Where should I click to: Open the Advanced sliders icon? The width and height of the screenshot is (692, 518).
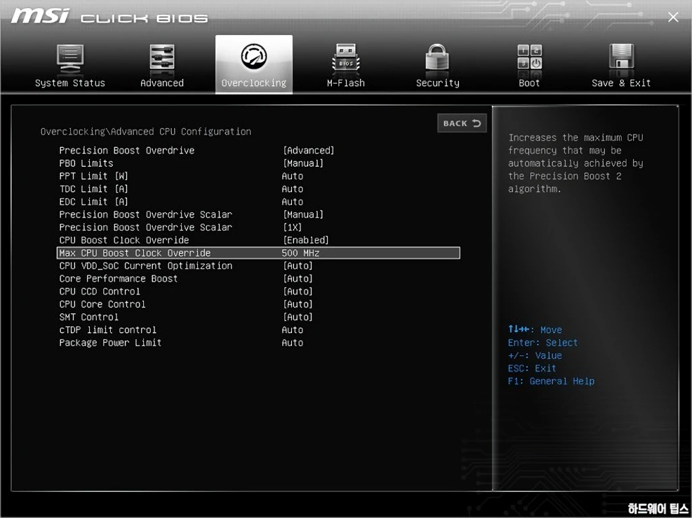pos(162,57)
